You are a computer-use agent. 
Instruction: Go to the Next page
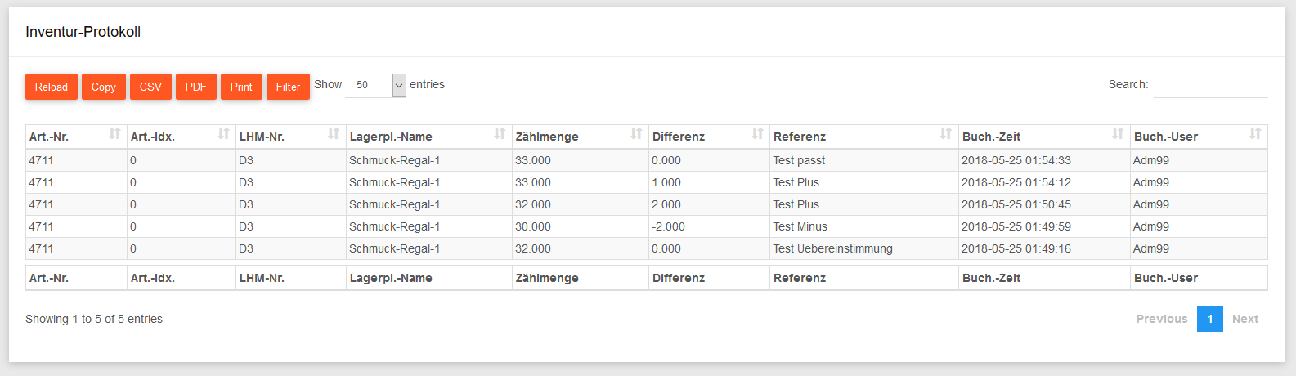tap(1245, 319)
